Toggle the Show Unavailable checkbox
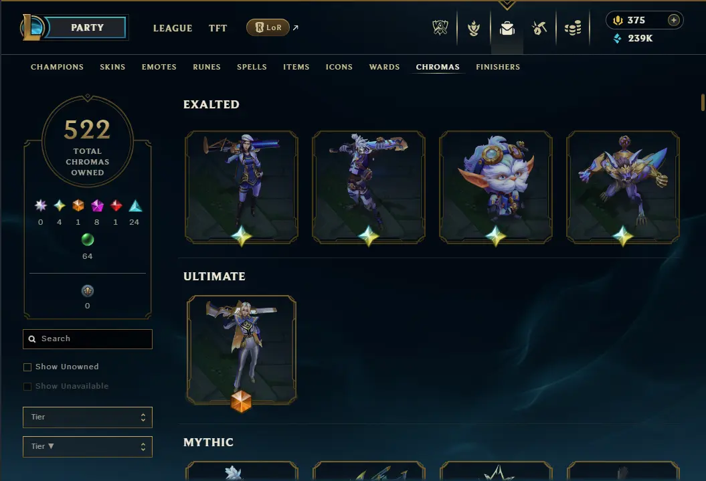 [x=27, y=387]
